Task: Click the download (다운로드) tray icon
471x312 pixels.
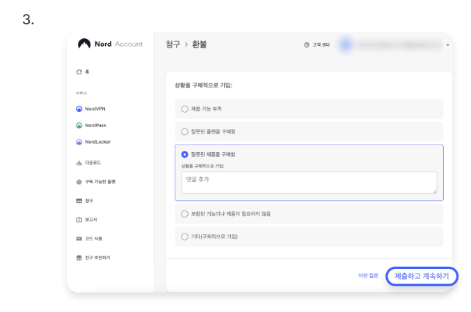Action: coord(79,163)
